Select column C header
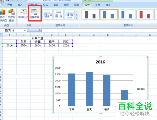Screen dimensions: 157x120 point(38,35)
